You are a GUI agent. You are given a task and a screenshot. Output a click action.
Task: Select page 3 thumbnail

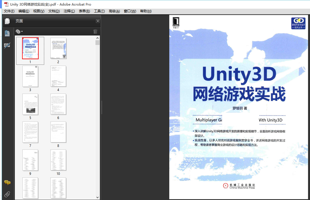(30, 77)
